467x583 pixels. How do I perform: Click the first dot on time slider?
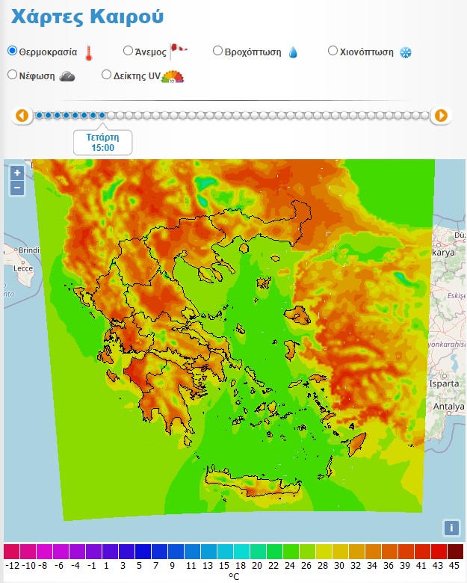pos(40,115)
